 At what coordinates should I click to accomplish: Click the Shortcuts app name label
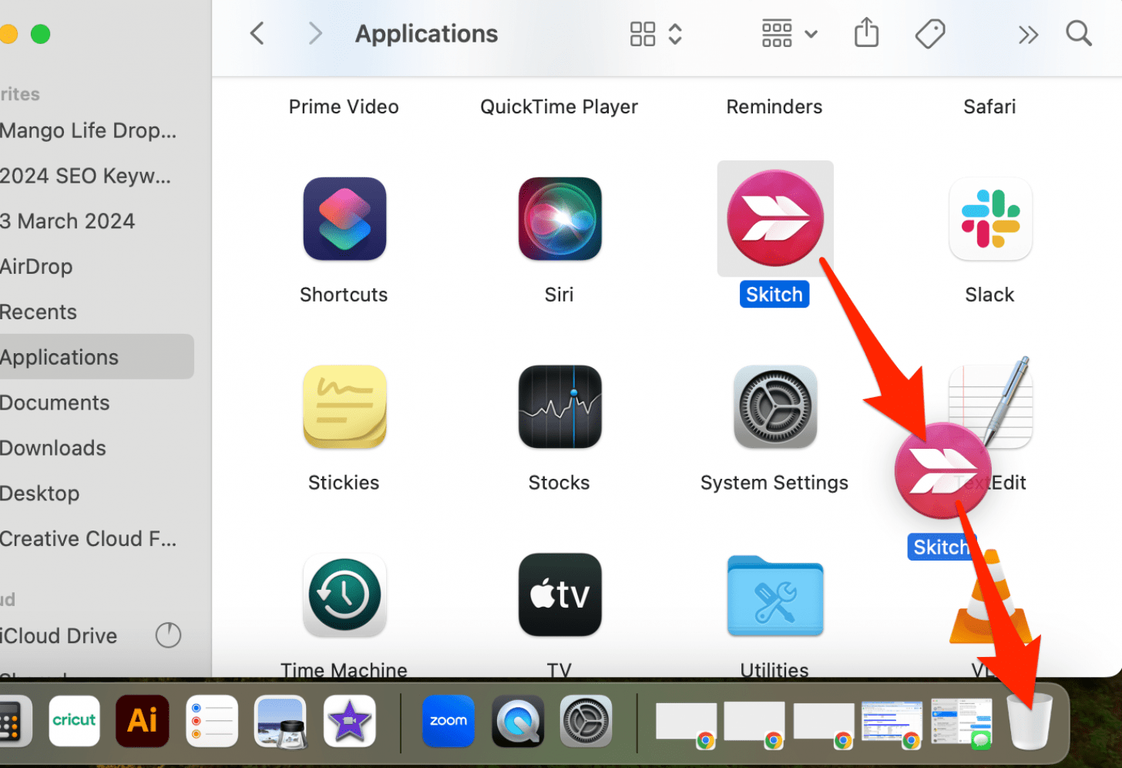click(x=344, y=295)
